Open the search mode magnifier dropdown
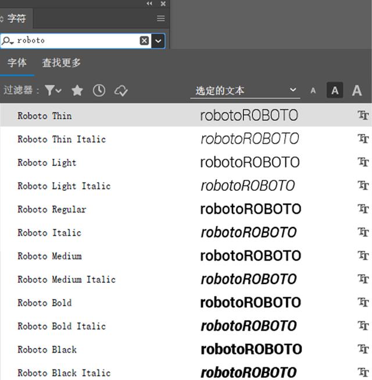 [8, 41]
